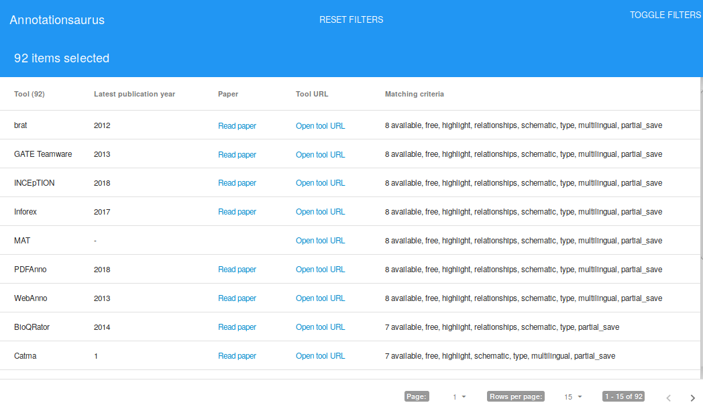Open Read paper for GATE Teamware

(x=237, y=155)
